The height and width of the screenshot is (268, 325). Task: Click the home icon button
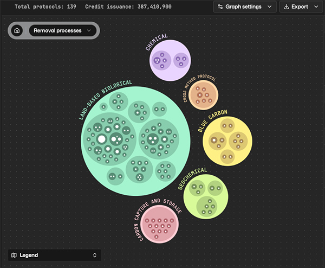pyautogui.click(x=17, y=31)
